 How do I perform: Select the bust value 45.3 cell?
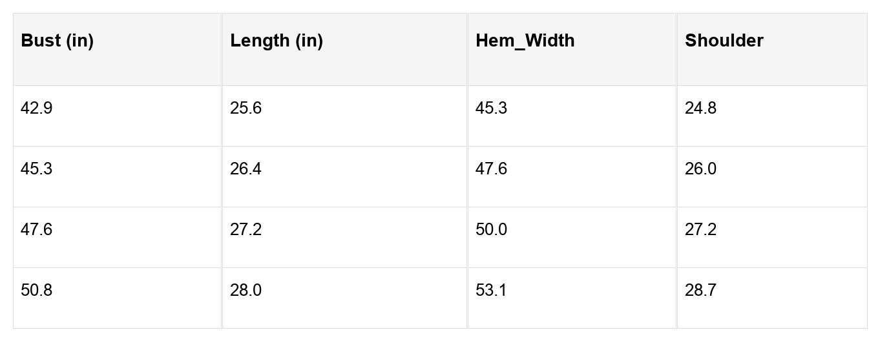(37, 169)
